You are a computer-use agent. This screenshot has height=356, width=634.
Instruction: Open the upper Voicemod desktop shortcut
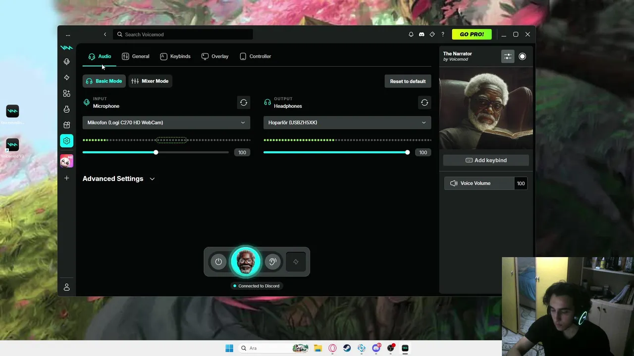(12, 114)
